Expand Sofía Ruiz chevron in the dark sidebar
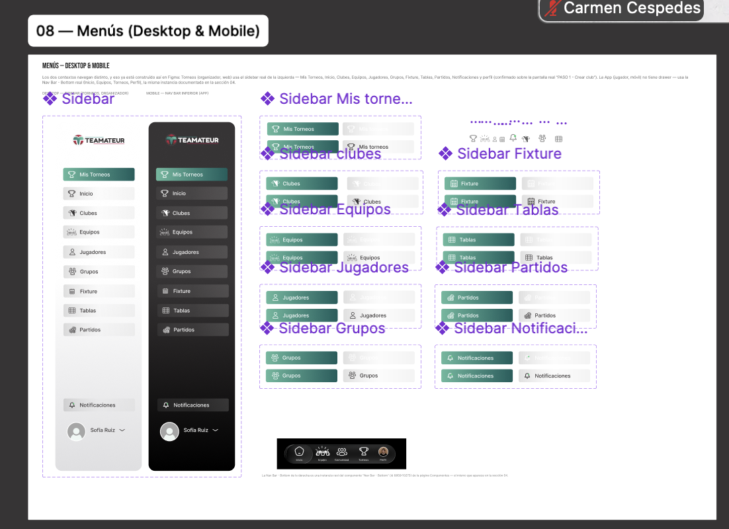 click(x=215, y=430)
